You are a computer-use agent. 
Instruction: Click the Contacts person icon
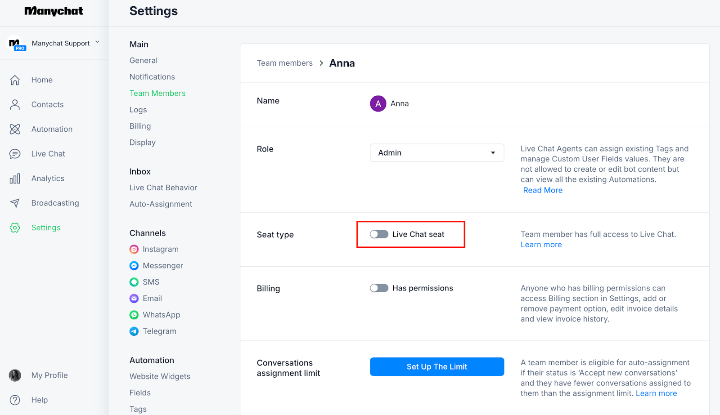click(x=15, y=105)
